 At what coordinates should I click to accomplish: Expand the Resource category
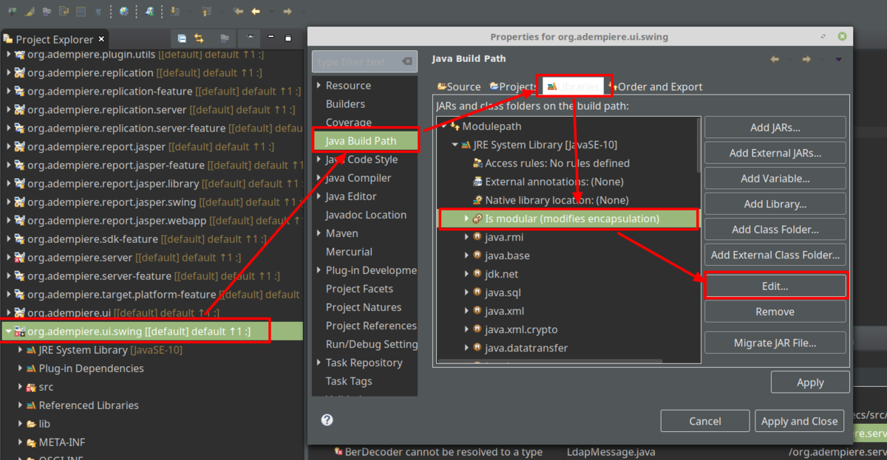click(319, 86)
